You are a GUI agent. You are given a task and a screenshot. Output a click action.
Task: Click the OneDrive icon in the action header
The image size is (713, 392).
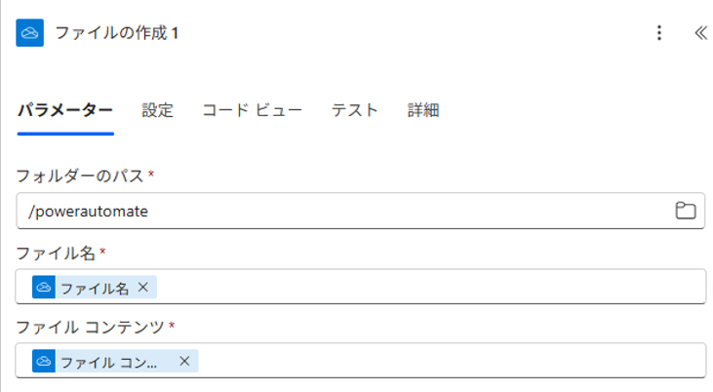click(30, 33)
